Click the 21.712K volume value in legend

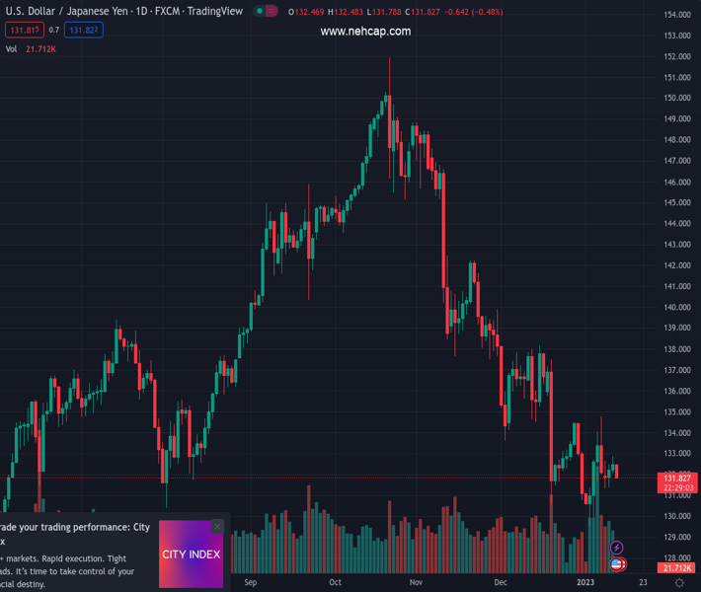coord(39,48)
